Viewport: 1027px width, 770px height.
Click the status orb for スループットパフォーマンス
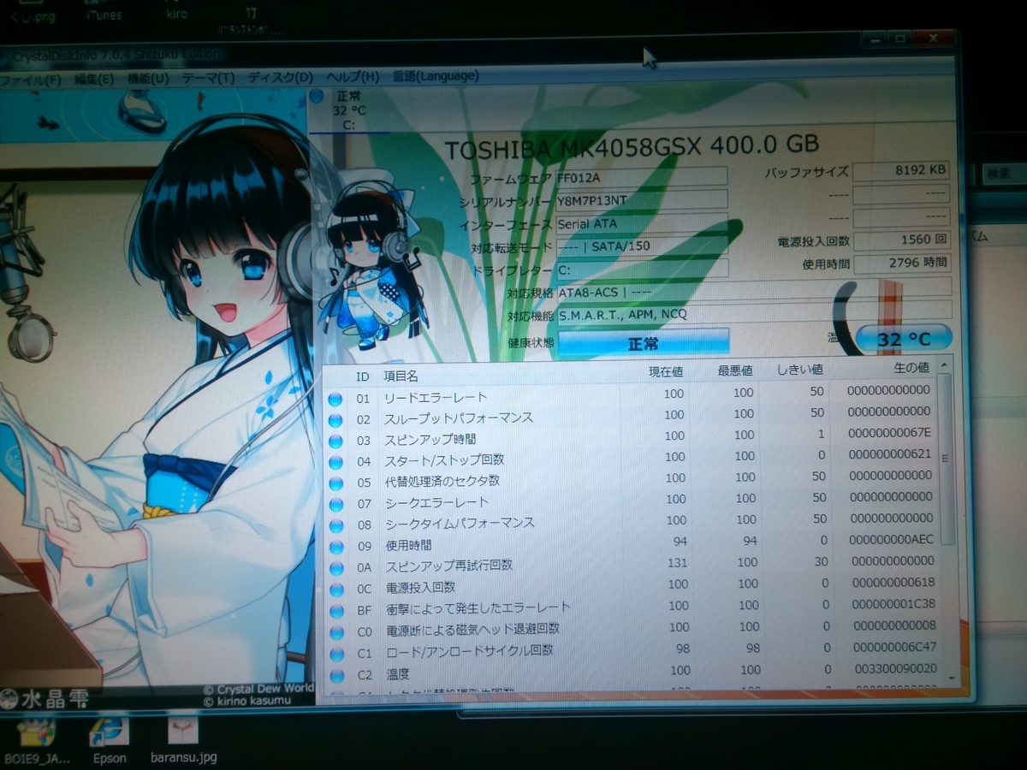coord(335,419)
